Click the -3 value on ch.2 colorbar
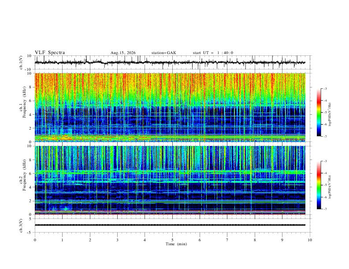Image resolution: width=349 pixels, height=269 pixels. (x=325, y=161)
